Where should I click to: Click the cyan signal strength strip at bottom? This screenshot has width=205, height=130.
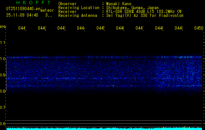(x=104, y=129)
